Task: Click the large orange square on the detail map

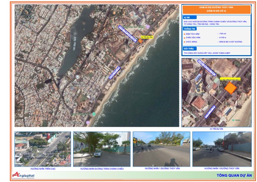Action: click(231, 88)
